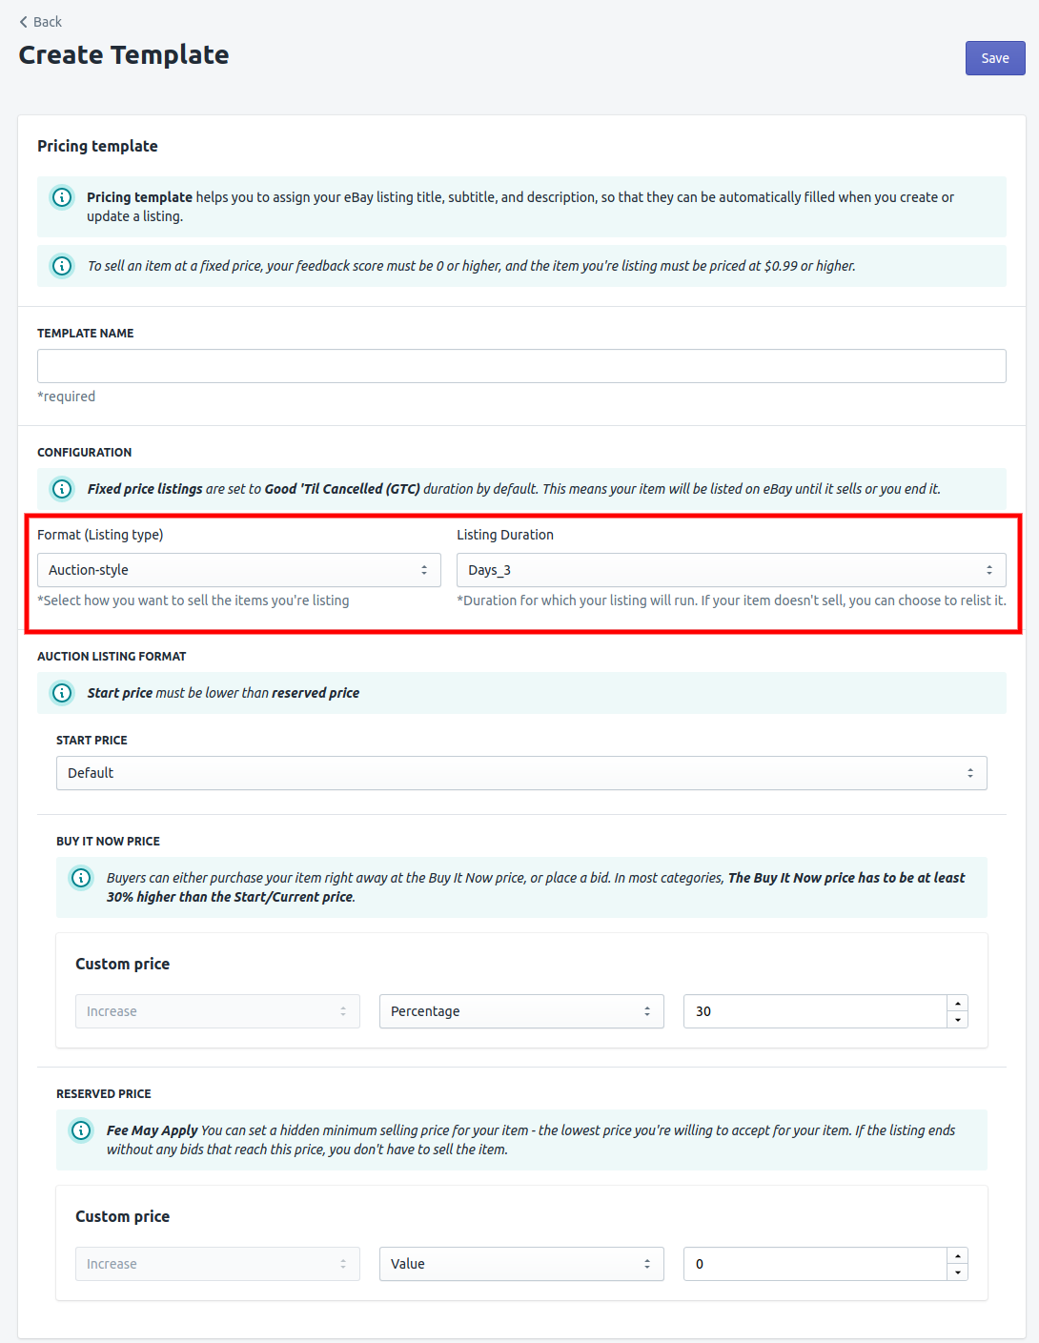Screen dimensions: 1039x1343
Task: Open the Listing Duration dropdown
Action: coord(730,570)
